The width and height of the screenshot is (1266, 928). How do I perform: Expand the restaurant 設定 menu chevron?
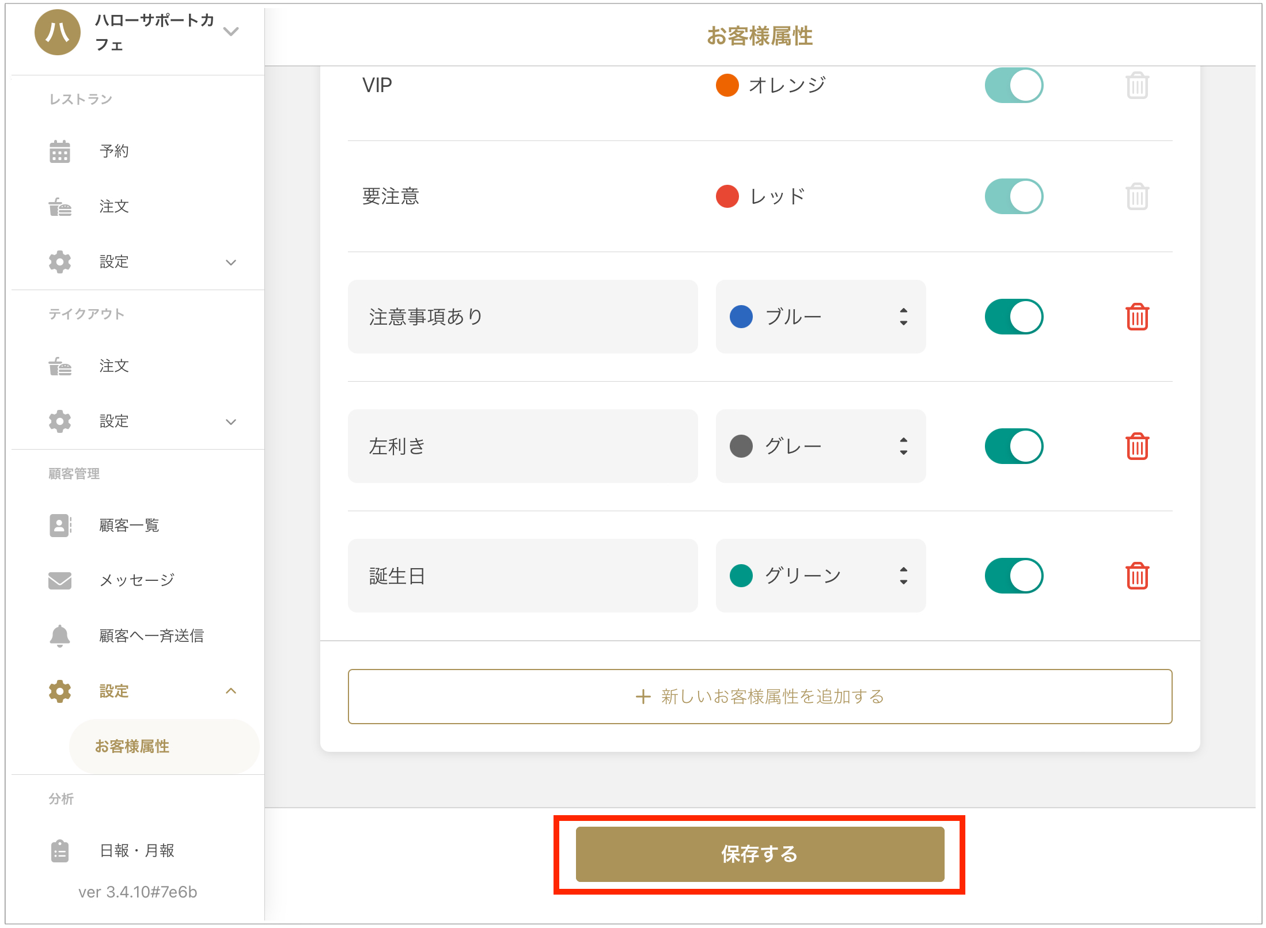pyautogui.click(x=231, y=263)
